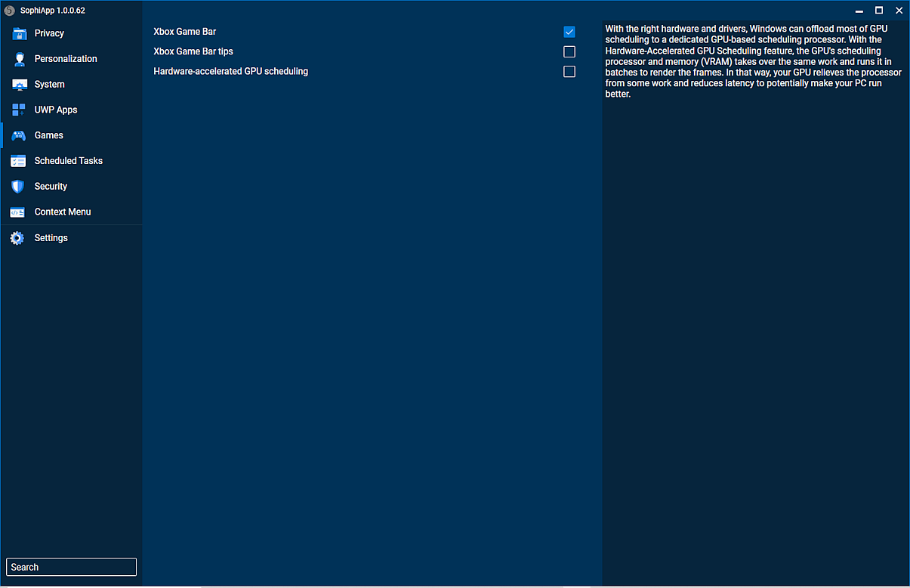Focus the Search input field
This screenshot has height=588, width=910.
pos(71,567)
